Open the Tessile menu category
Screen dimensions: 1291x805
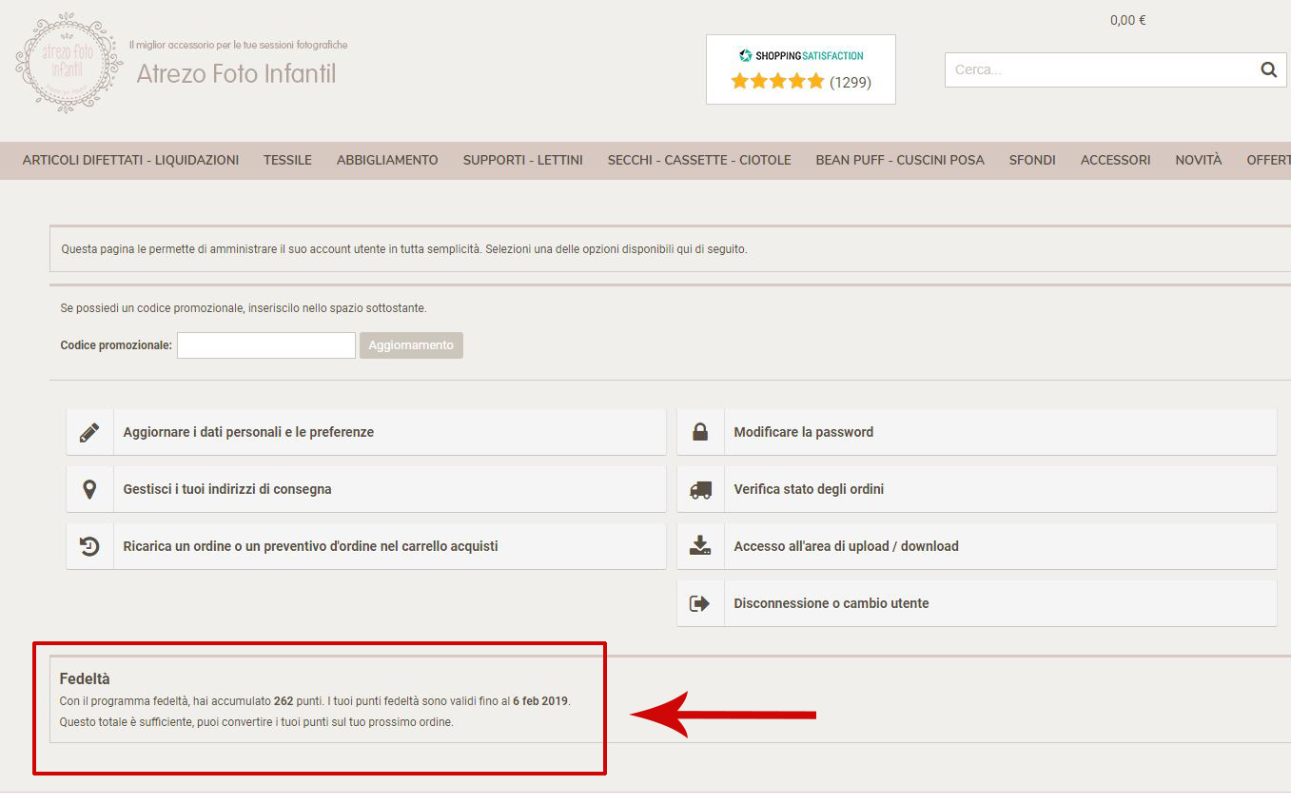[287, 160]
